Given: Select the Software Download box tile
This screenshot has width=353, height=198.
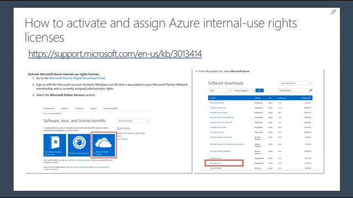Looking at the screenshot, I should click(55, 145).
